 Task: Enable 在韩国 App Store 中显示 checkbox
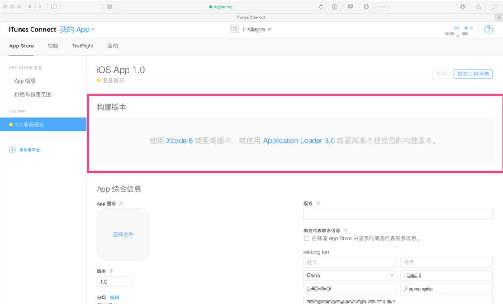306,238
